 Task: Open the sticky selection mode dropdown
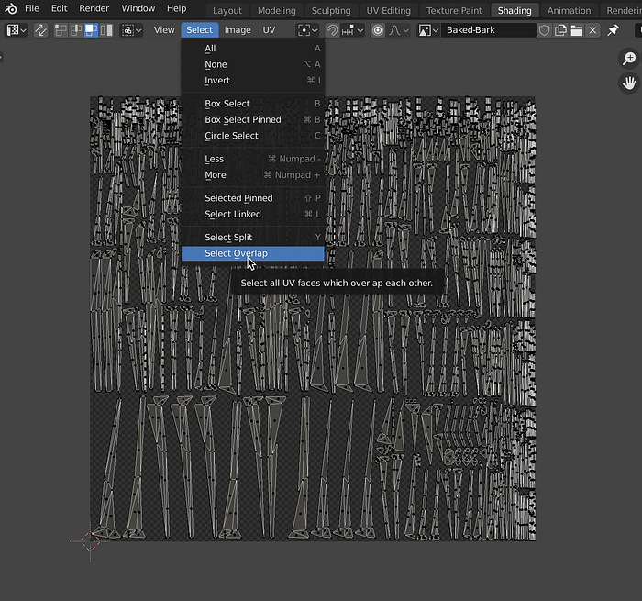click(131, 30)
